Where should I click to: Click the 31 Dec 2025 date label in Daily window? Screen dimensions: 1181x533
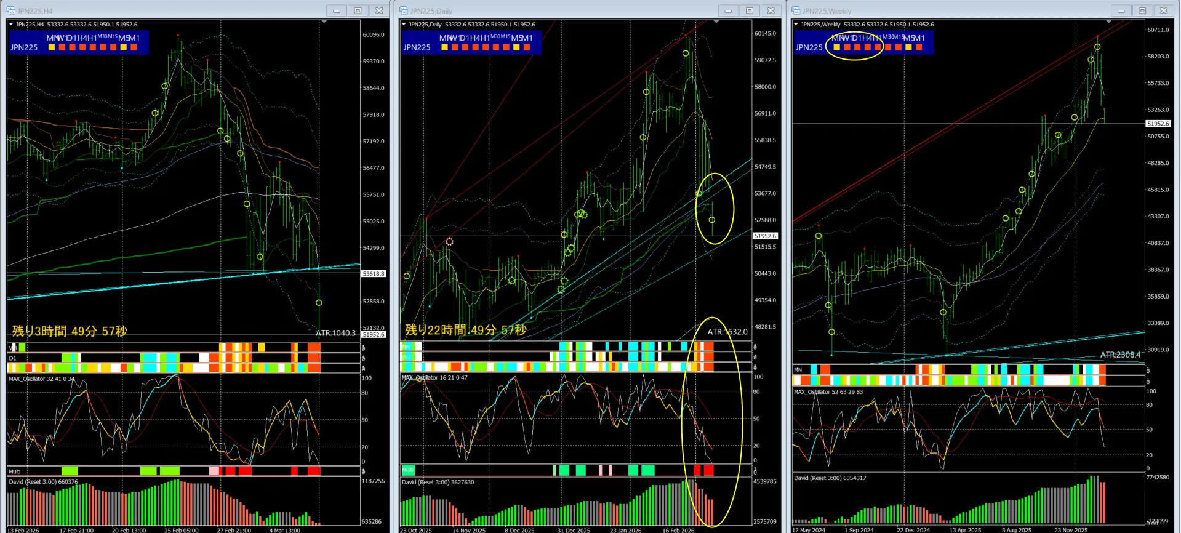coord(574,530)
